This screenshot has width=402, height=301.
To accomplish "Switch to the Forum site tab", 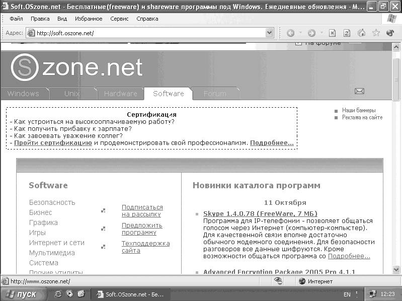I will (x=215, y=94).
